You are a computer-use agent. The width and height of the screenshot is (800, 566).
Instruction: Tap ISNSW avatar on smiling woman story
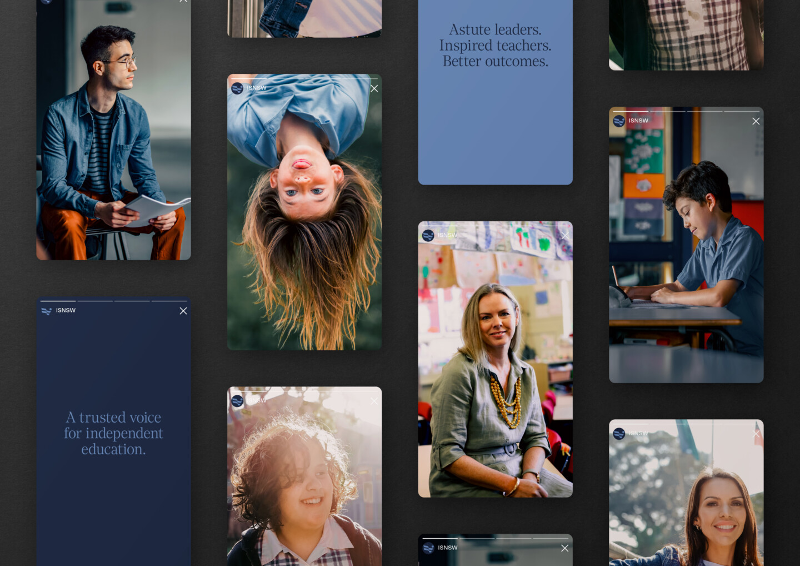coord(619,434)
